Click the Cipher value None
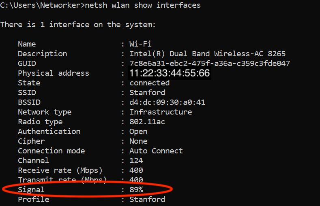The height and width of the screenshot is (206, 320). tap(138, 141)
